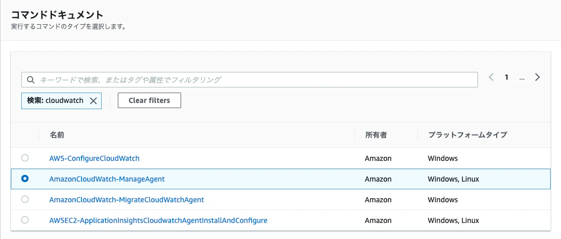Select AmazonCloudWatch-ManageAgent radio button
This screenshot has width=561, height=239.
click(x=25, y=178)
